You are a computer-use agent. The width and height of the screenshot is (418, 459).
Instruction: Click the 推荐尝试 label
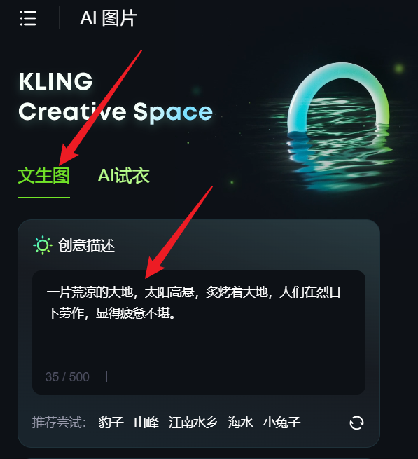click(x=59, y=423)
